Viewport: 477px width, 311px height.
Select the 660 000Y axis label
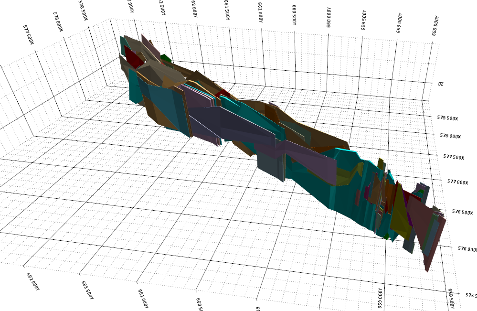[329, 18]
